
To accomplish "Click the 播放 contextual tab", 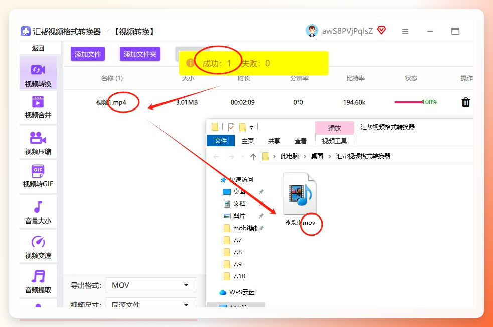I will tap(335, 128).
